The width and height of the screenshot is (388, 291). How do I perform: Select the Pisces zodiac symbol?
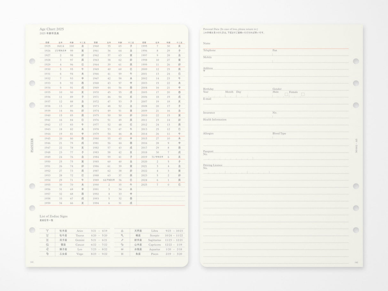tap(122, 254)
